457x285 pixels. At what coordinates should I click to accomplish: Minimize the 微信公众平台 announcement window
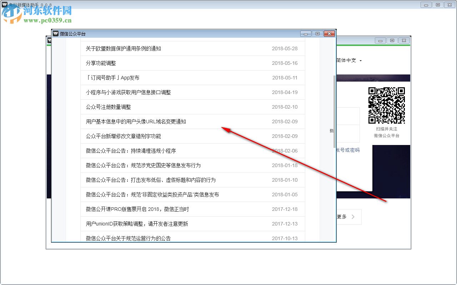coord(306,34)
